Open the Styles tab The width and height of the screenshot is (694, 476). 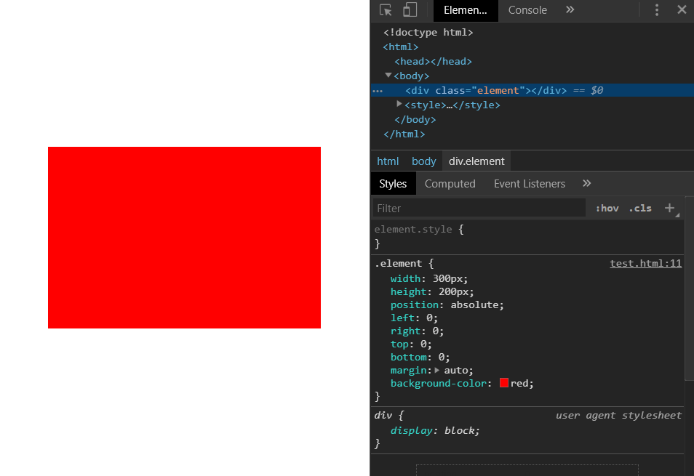[393, 183]
